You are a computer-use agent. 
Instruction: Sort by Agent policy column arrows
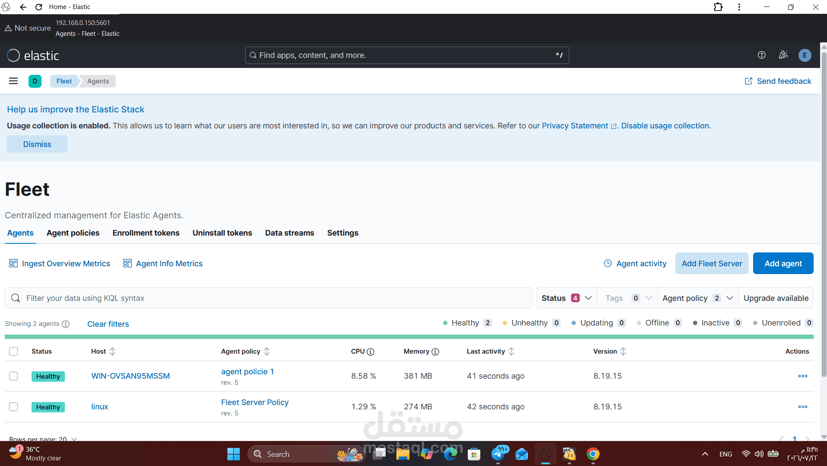(267, 351)
